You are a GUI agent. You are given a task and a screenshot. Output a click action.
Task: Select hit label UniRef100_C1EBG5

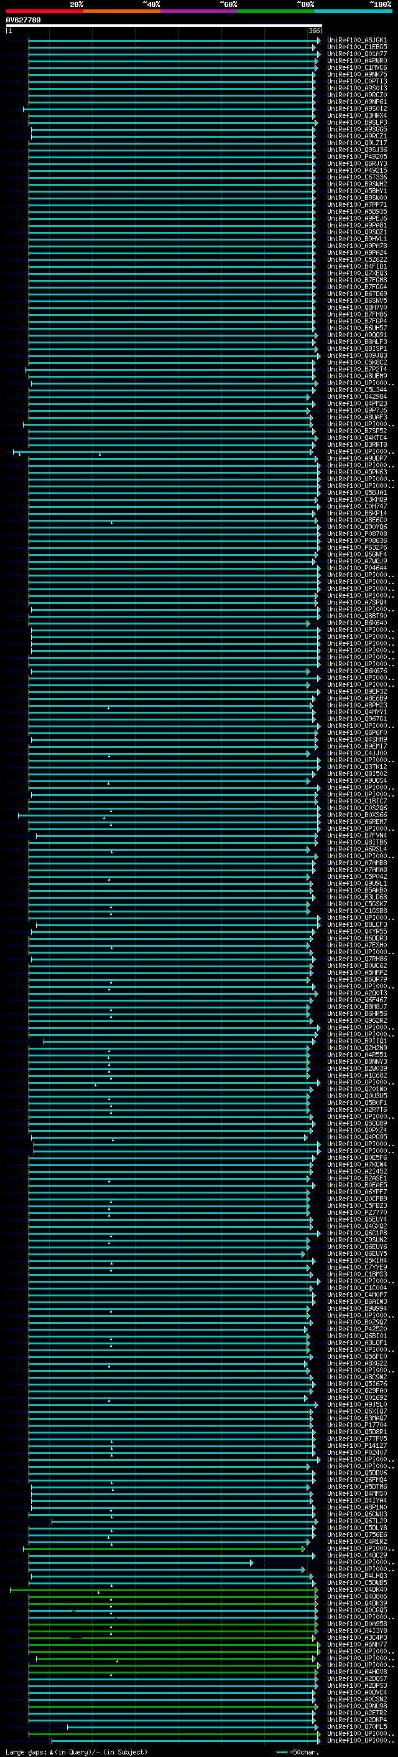[x=357, y=47]
